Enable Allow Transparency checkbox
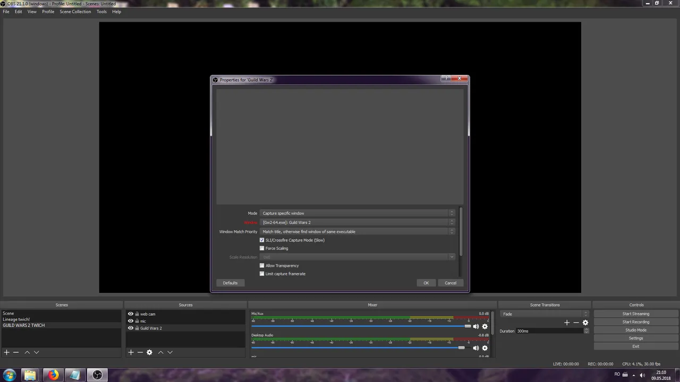The width and height of the screenshot is (680, 382). tap(262, 266)
